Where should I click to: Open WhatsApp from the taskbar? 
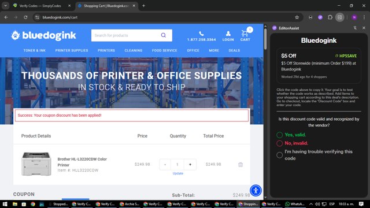click(x=295, y=204)
